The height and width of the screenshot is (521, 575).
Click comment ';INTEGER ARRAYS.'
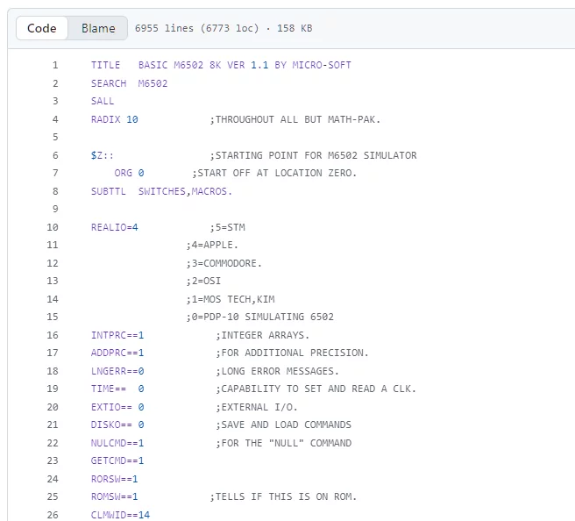pos(263,335)
